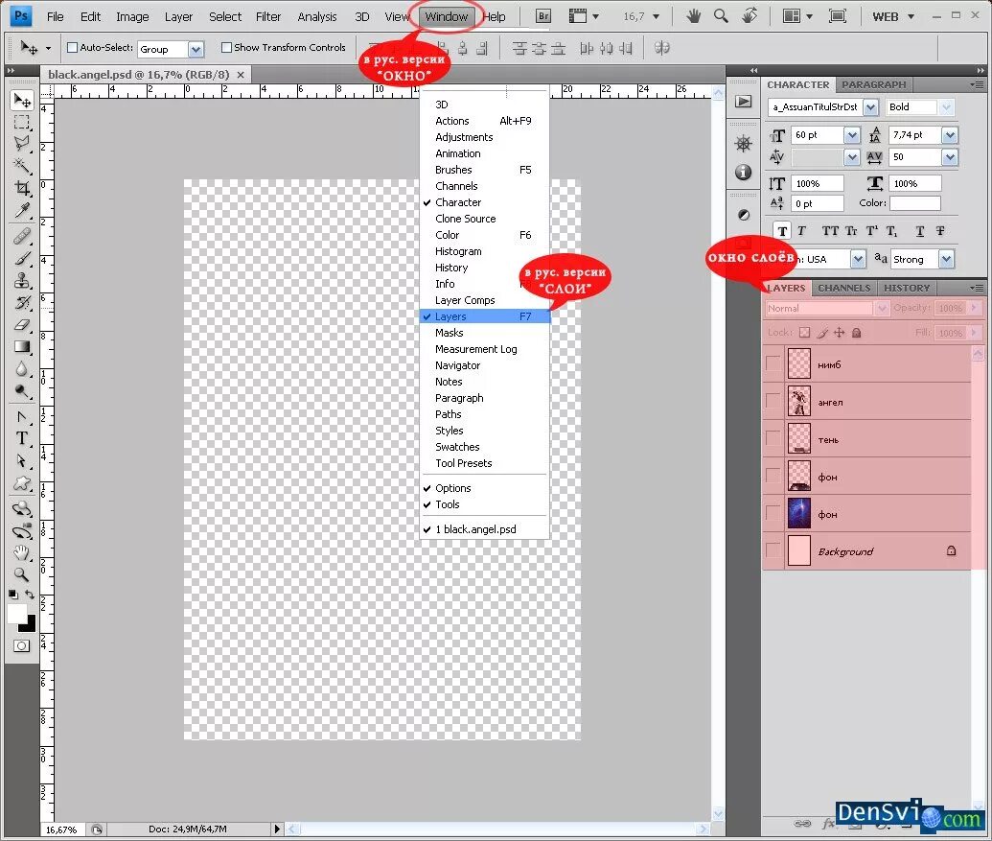Open the kerning dropdown arrow
Image resolution: width=992 pixels, height=841 pixels.
[851, 157]
